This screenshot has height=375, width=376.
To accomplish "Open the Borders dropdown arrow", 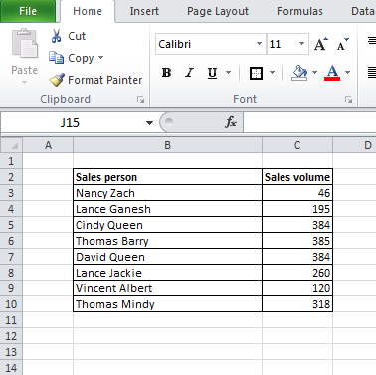I will (x=272, y=73).
